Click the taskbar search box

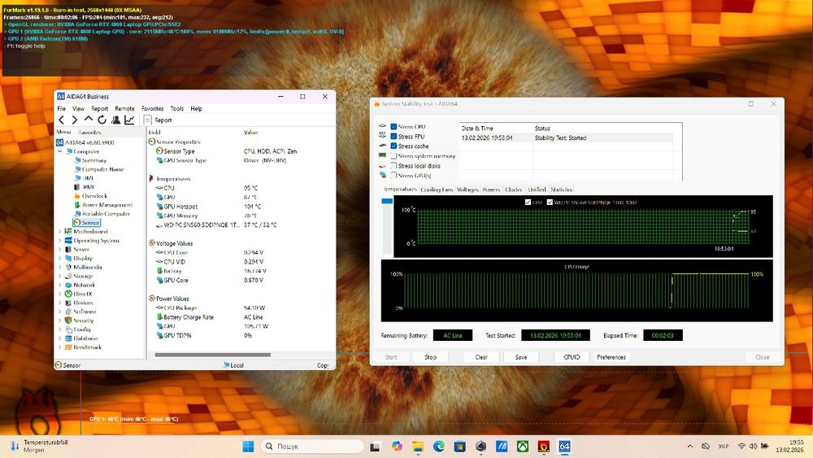point(313,446)
